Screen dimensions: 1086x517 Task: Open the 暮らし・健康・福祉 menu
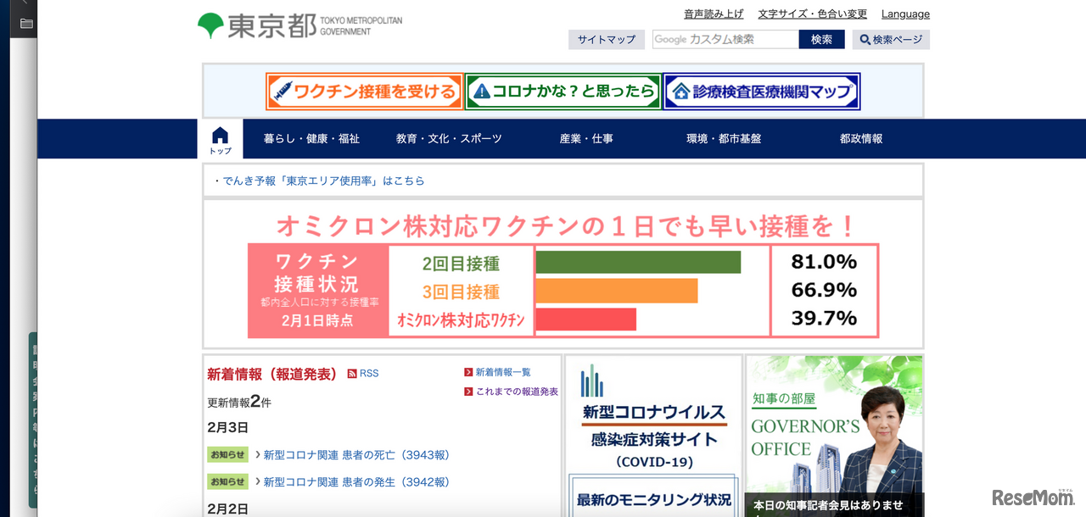point(312,138)
